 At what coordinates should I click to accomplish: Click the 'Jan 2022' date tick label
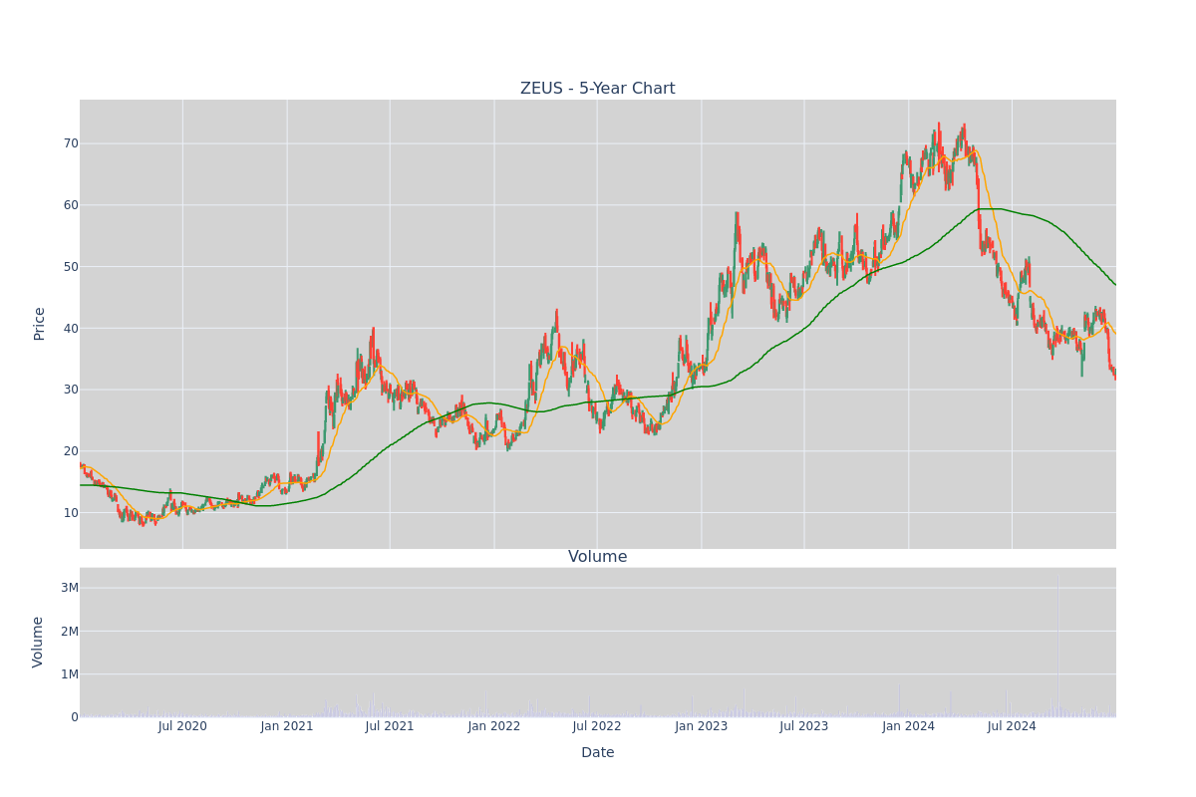point(494,726)
